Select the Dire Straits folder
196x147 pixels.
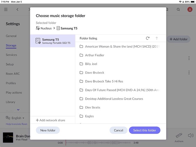pyautogui.click(x=92, y=108)
